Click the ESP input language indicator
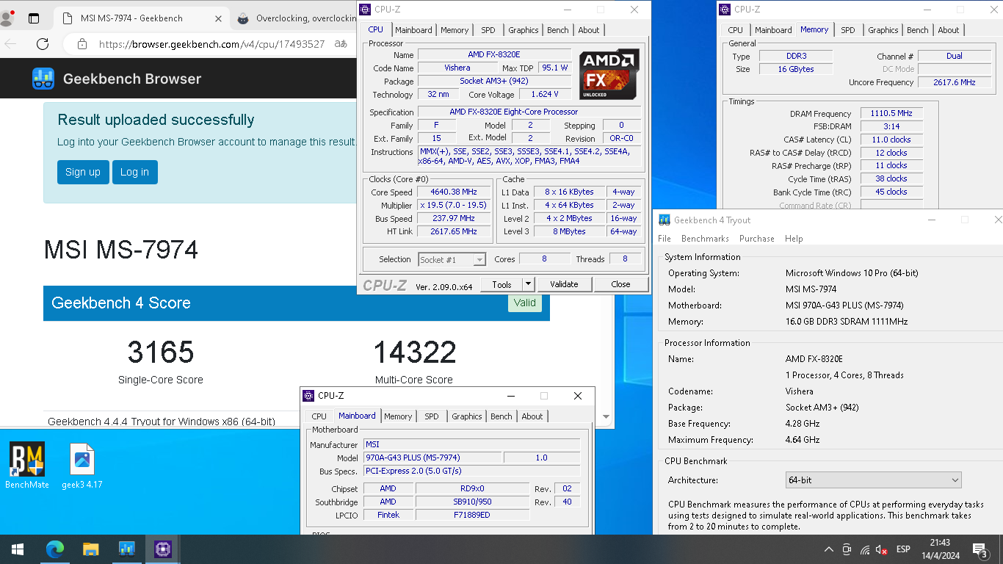Image resolution: width=1003 pixels, height=564 pixels. click(903, 549)
